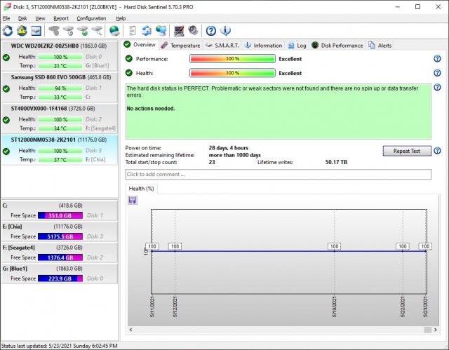The width and height of the screenshot is (449, 350).
Task: Click the Refresh toolbar icon
Action: (x=8, y=31)
